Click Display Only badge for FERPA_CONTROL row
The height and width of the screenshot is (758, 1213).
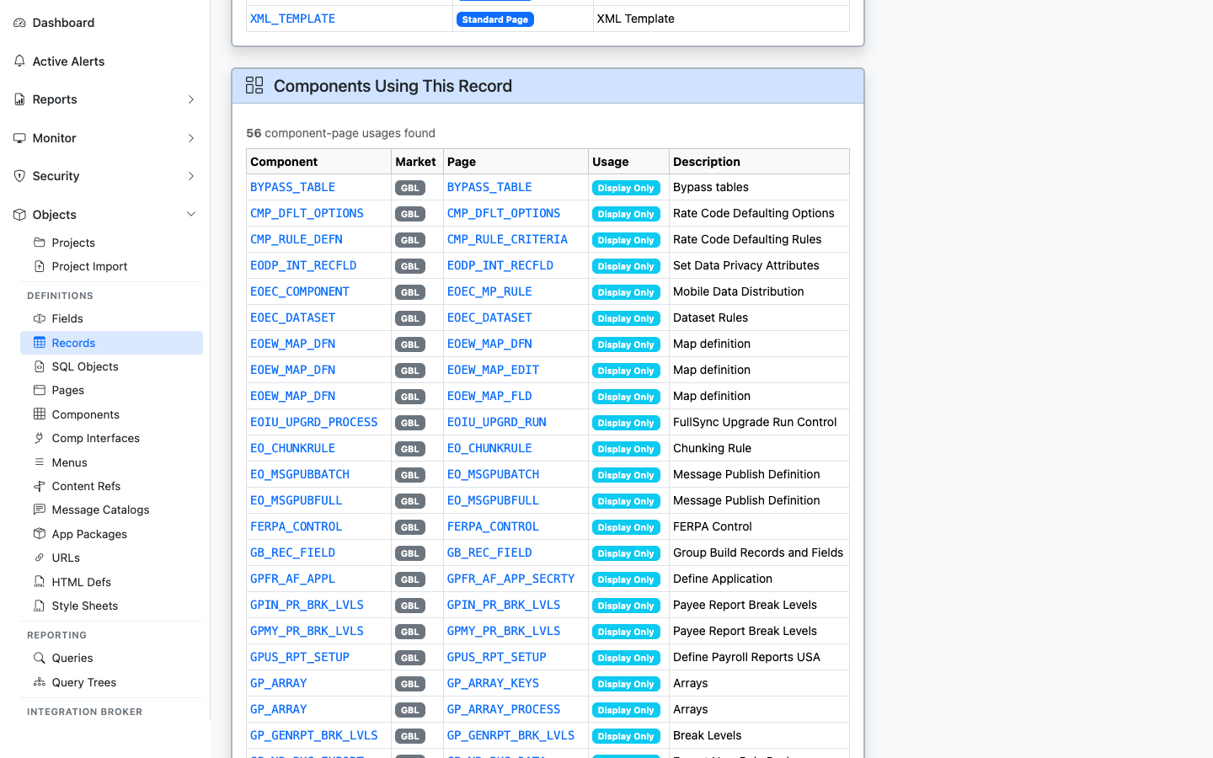pyautogui.click(x=626, y=527)
